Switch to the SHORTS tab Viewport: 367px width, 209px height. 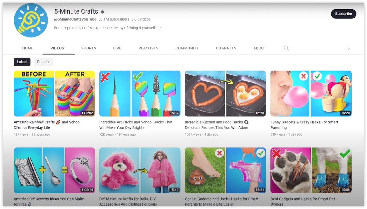point(89,48)
